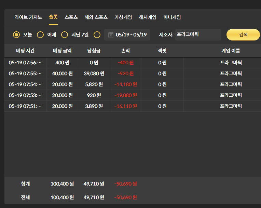Click the 3,890 원 winnings cell

94,106
